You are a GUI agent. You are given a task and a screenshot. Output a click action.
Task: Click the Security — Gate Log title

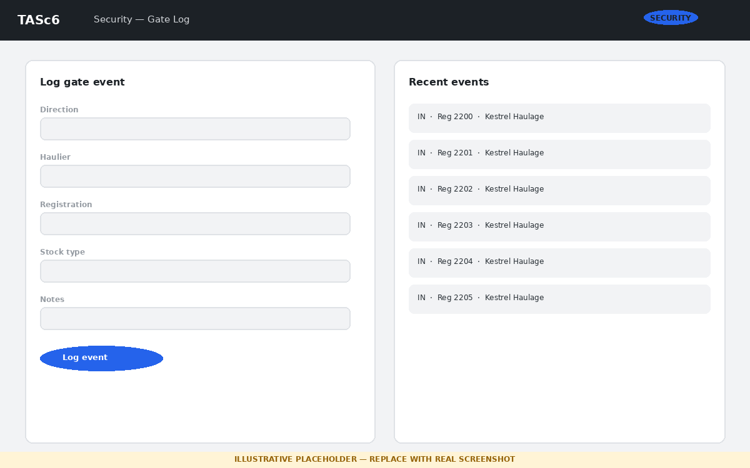(141, 20)
